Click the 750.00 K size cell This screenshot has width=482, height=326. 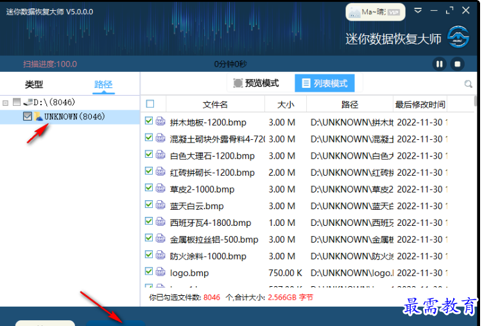[x=285, y=273]
